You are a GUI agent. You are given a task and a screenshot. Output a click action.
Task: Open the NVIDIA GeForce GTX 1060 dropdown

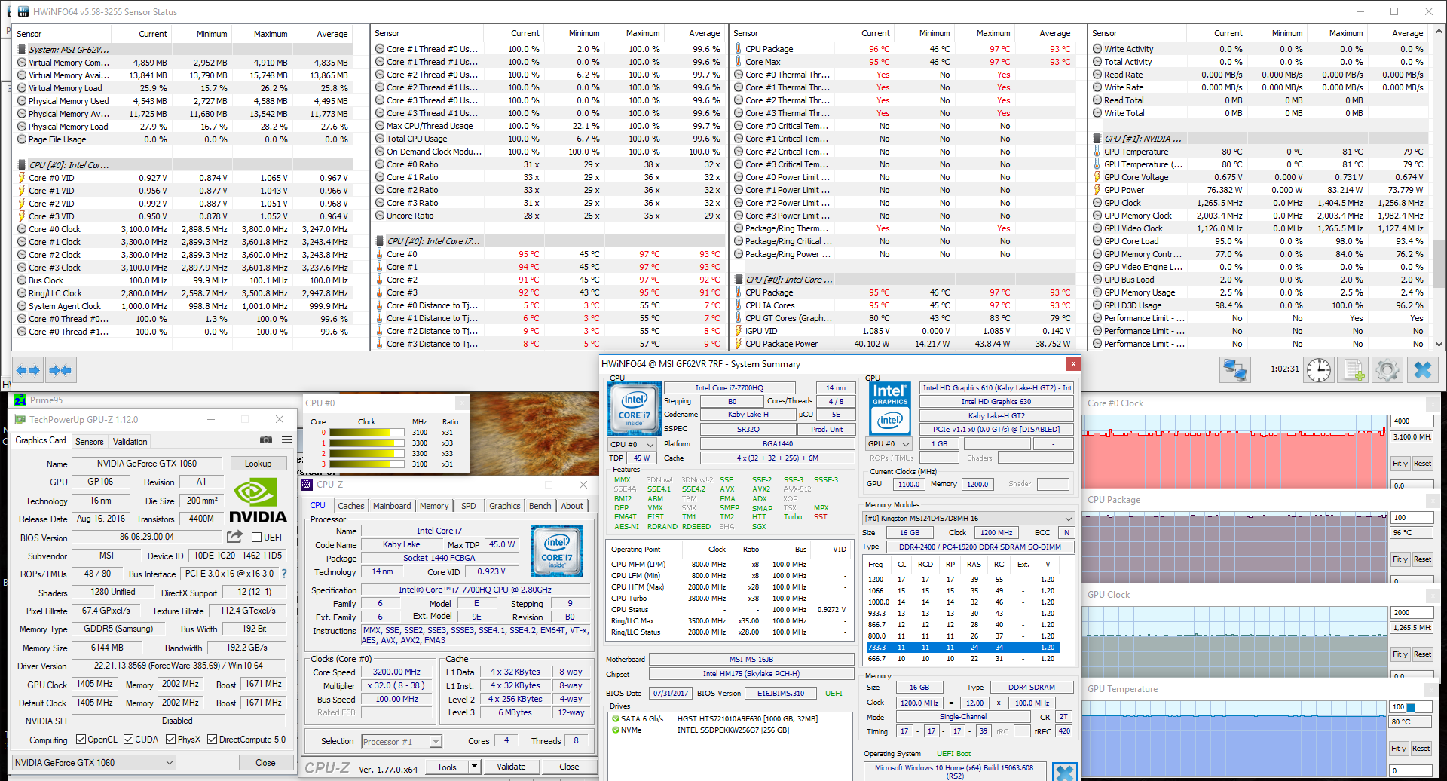click(x=94, y=762)
